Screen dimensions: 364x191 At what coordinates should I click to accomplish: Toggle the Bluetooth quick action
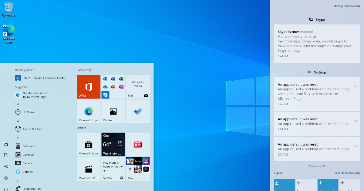(x=328, y=185)
